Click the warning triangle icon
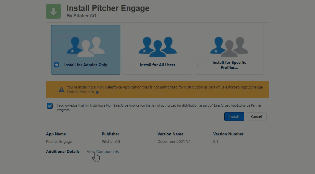 point(62,90)
